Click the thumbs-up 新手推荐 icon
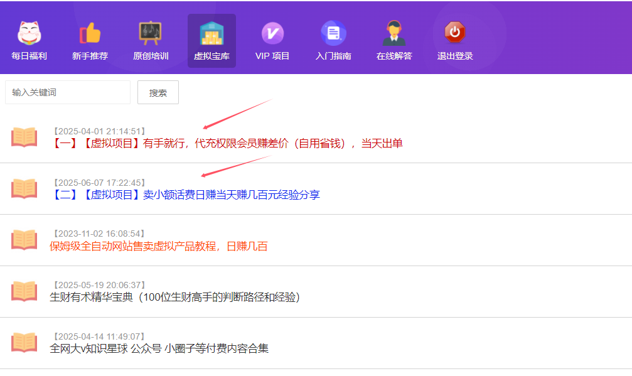 tap(90, 33)
